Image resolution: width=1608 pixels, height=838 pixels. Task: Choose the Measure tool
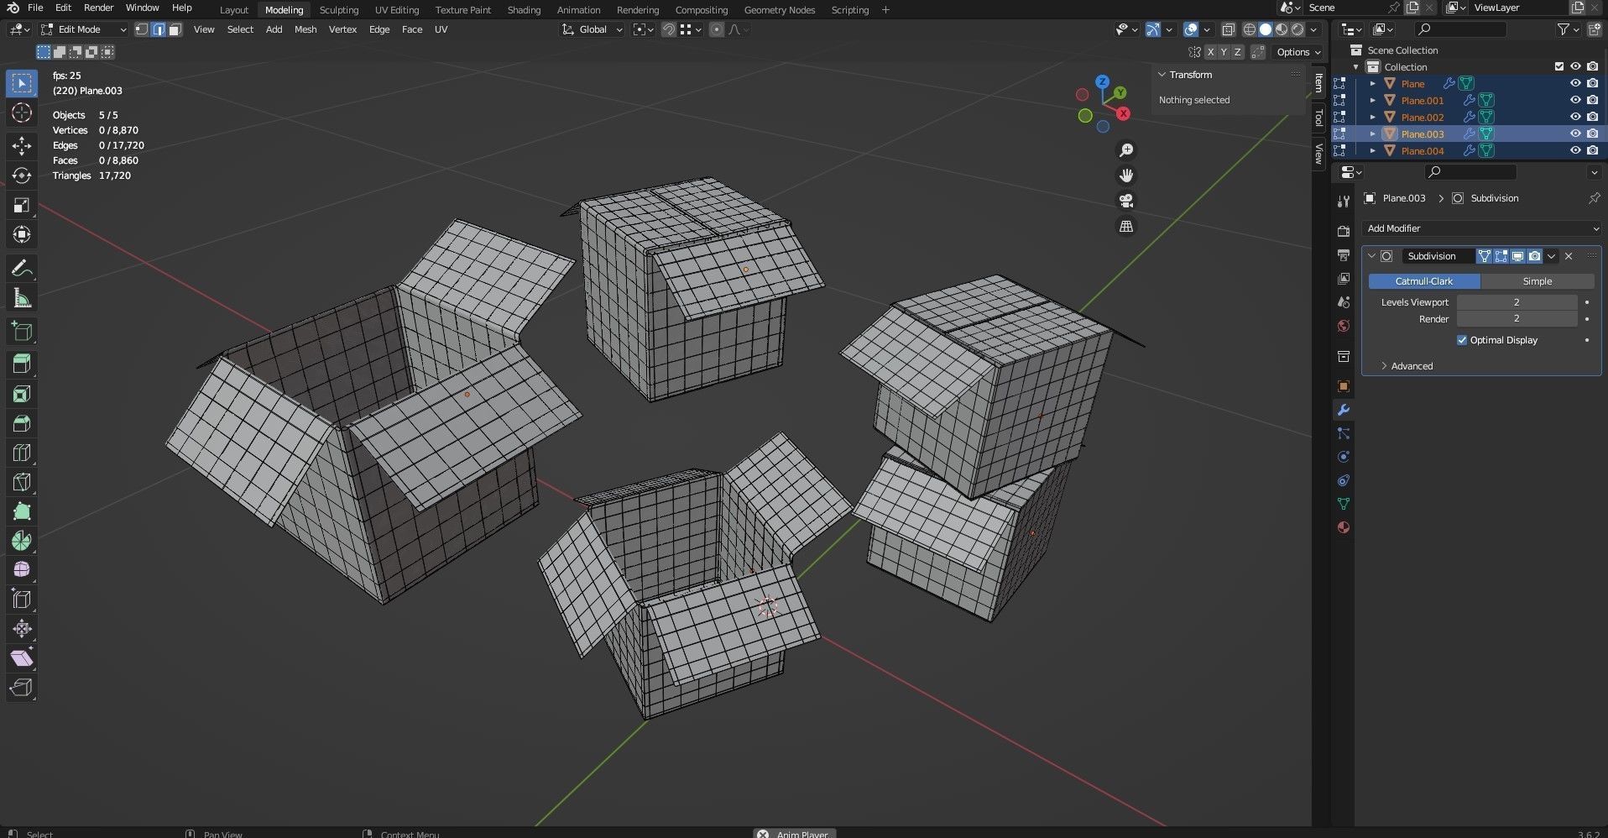(x=22, y=298)
